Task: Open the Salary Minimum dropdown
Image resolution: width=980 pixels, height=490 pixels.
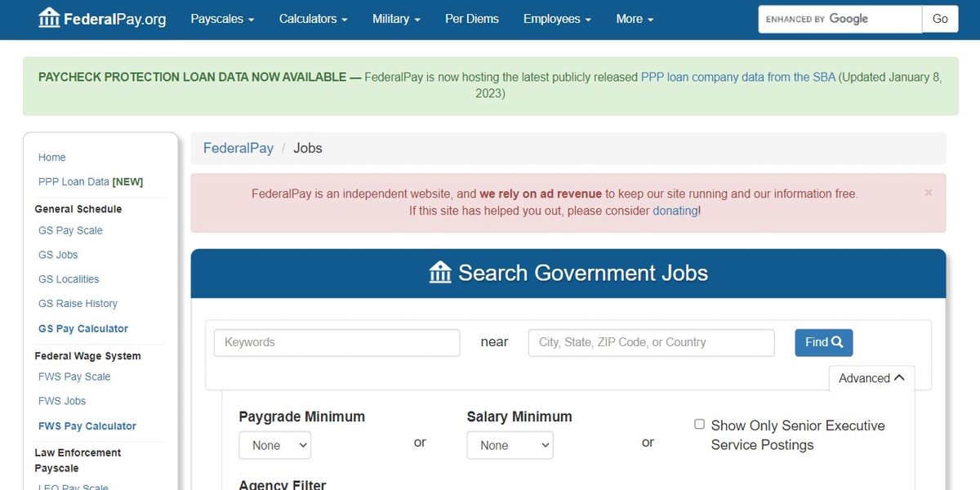Action: pyautogui.click(x=510, y=445)
